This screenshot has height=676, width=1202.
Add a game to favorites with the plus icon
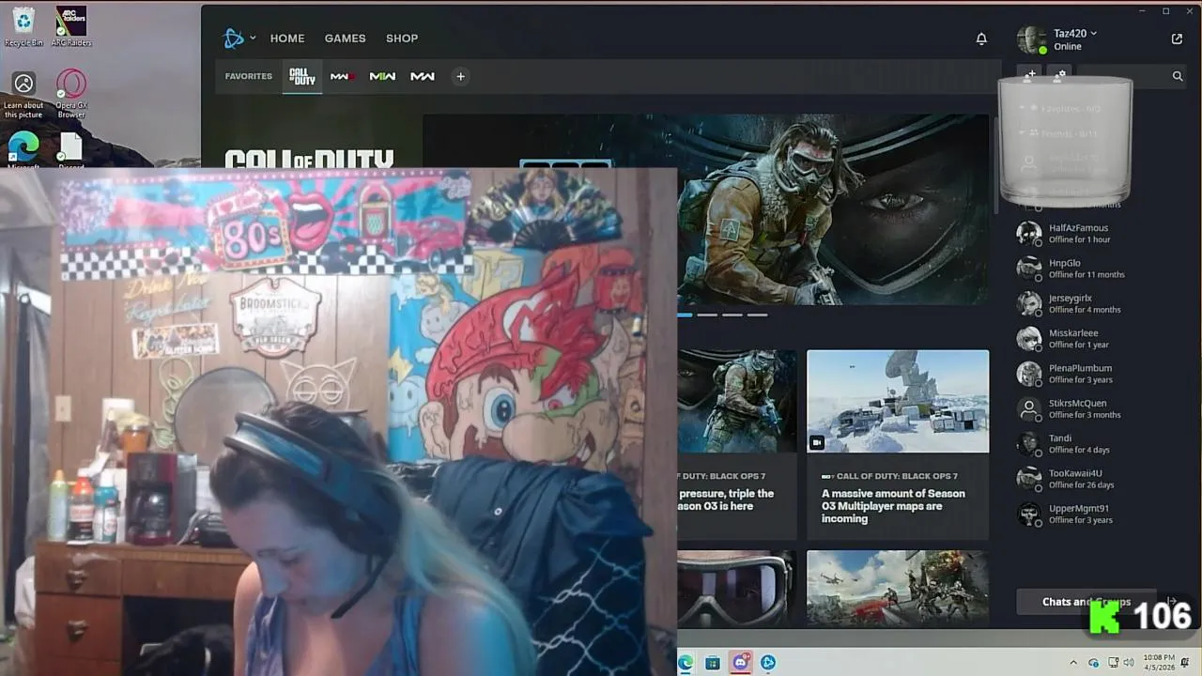[x=460, y=76]
